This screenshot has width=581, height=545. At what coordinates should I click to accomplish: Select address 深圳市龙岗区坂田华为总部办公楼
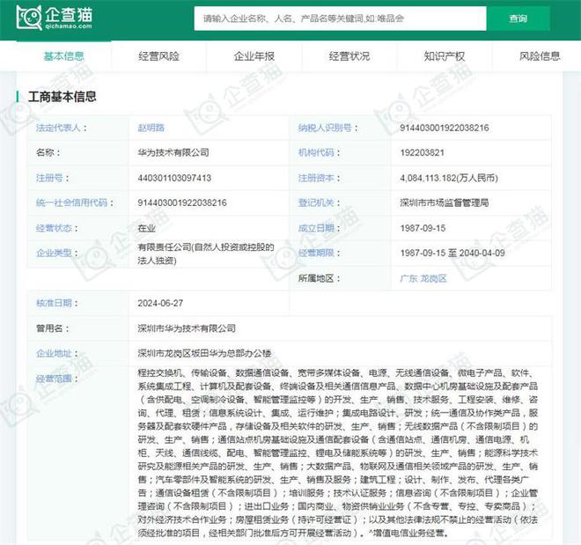(x=204, y=353)
